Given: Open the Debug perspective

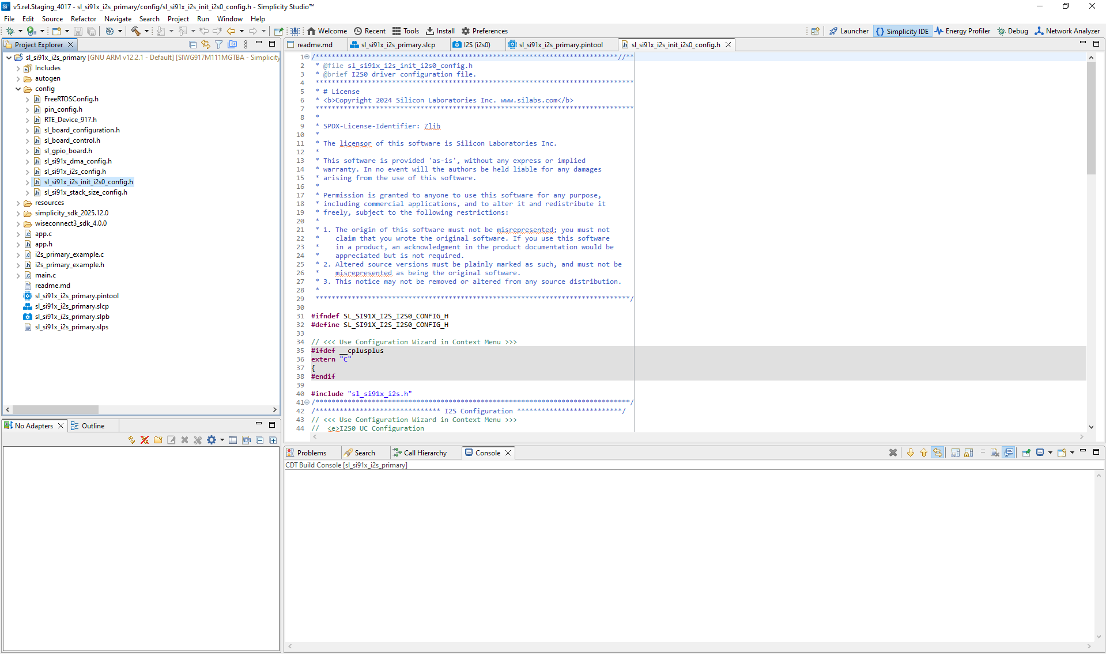Looking at the screenshot, I should click(1013, 31).
